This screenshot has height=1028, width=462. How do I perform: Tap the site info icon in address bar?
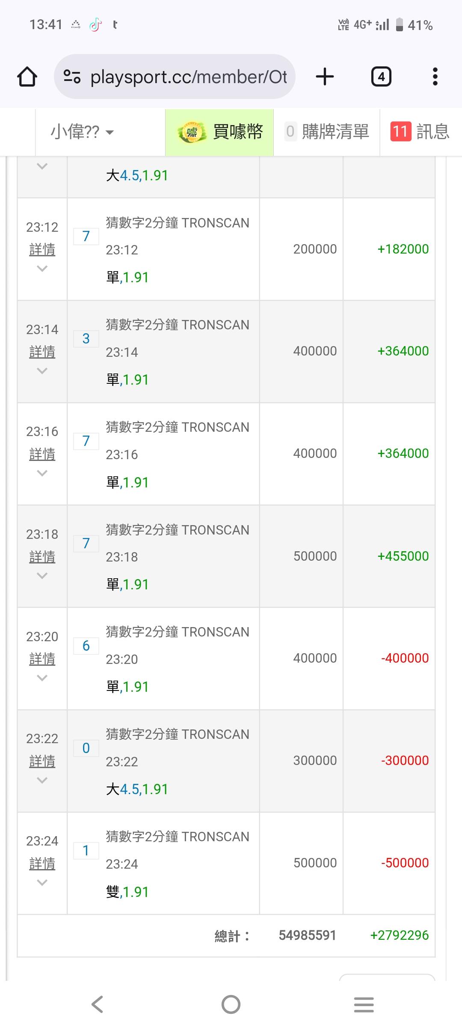coord(72,77)
